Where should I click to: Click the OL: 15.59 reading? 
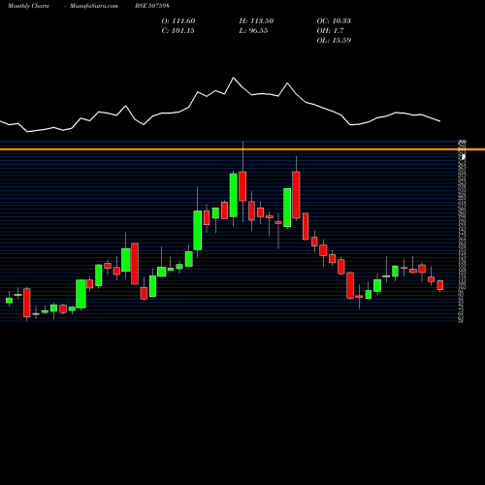pyautogui.click(x=334, y=41)
